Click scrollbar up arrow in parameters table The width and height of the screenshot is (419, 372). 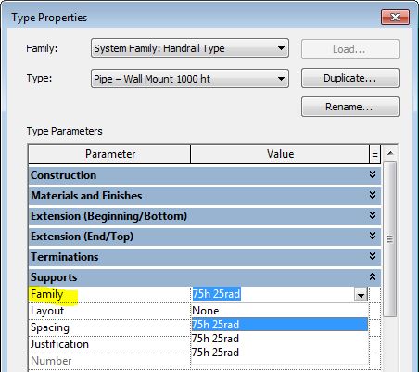tap(390, 153)
